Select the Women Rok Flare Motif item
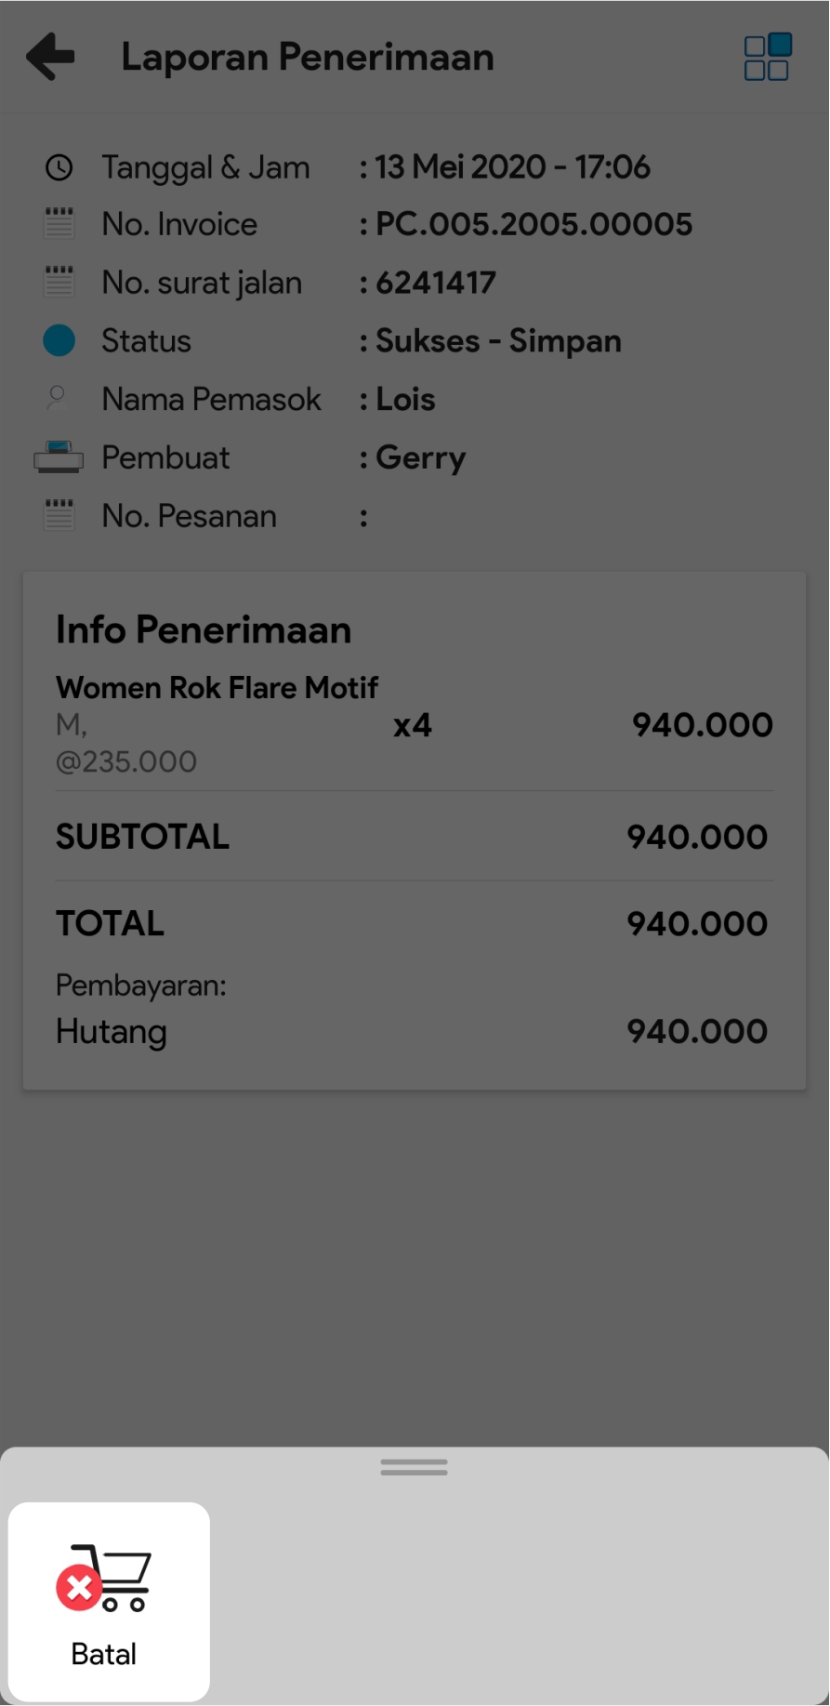 pyautogui.click(x=217, y=688)
